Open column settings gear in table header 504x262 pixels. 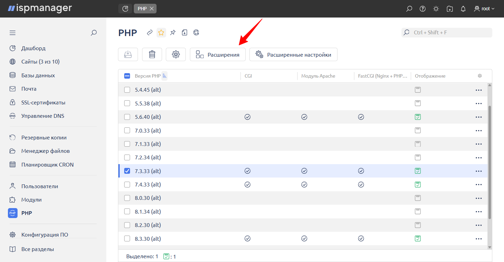480,76
